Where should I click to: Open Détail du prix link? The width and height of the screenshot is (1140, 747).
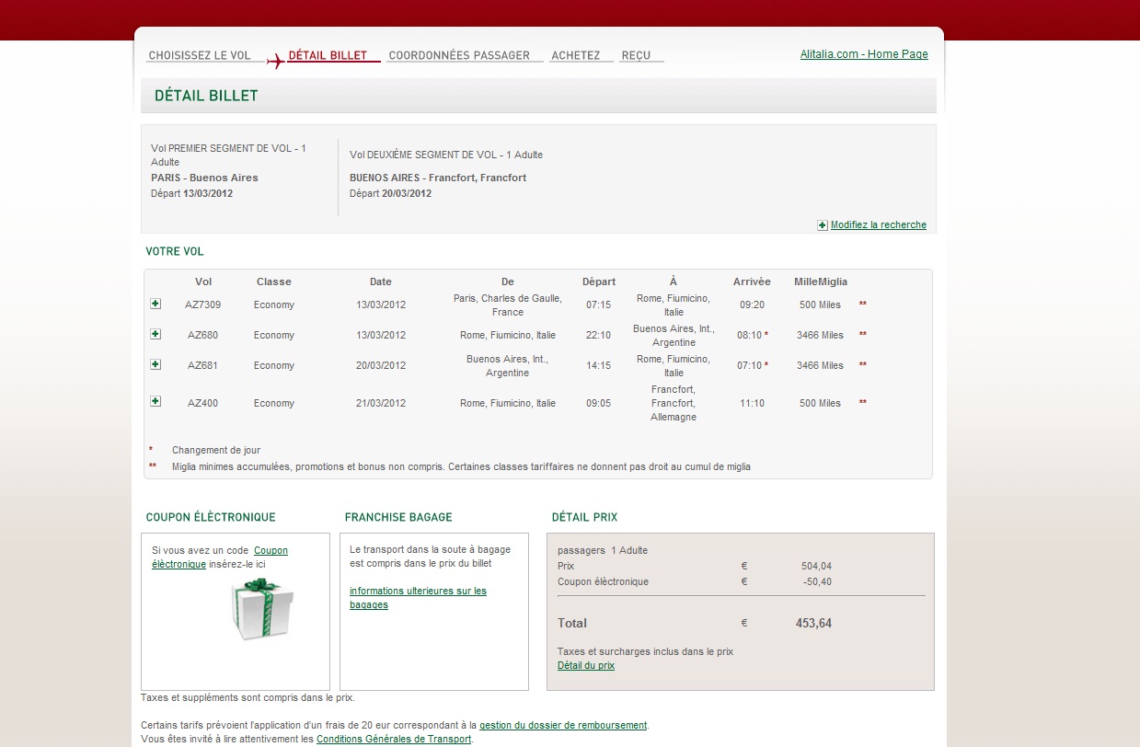[586, 665]
